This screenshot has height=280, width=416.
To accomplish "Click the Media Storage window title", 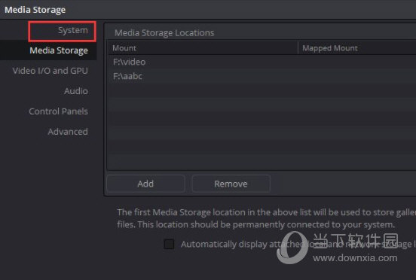I will click(x=35, y=10).
